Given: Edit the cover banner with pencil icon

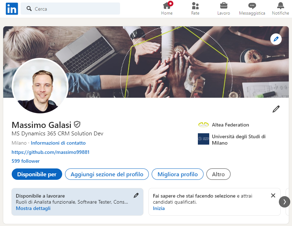Looking at the screenshot, I should [x=276, y=39].
